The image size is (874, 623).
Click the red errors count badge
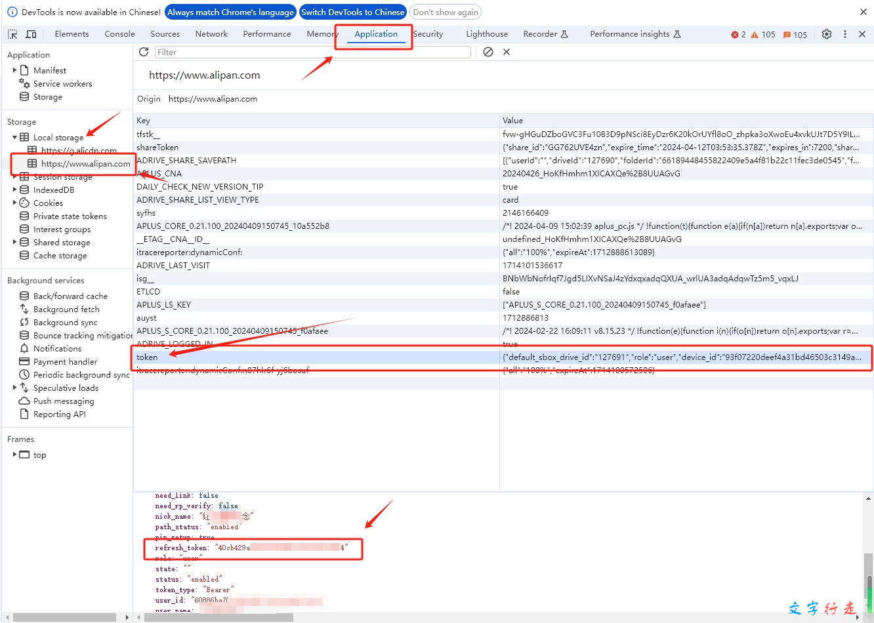738,35
